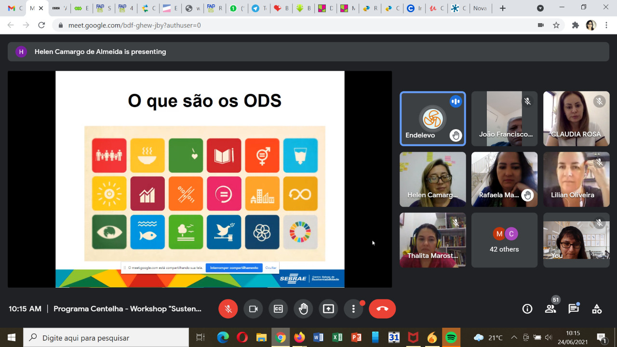Viewport: 617px width, 347px height.
Task: Open Word from the taskbar
Action: click(318, 337)
